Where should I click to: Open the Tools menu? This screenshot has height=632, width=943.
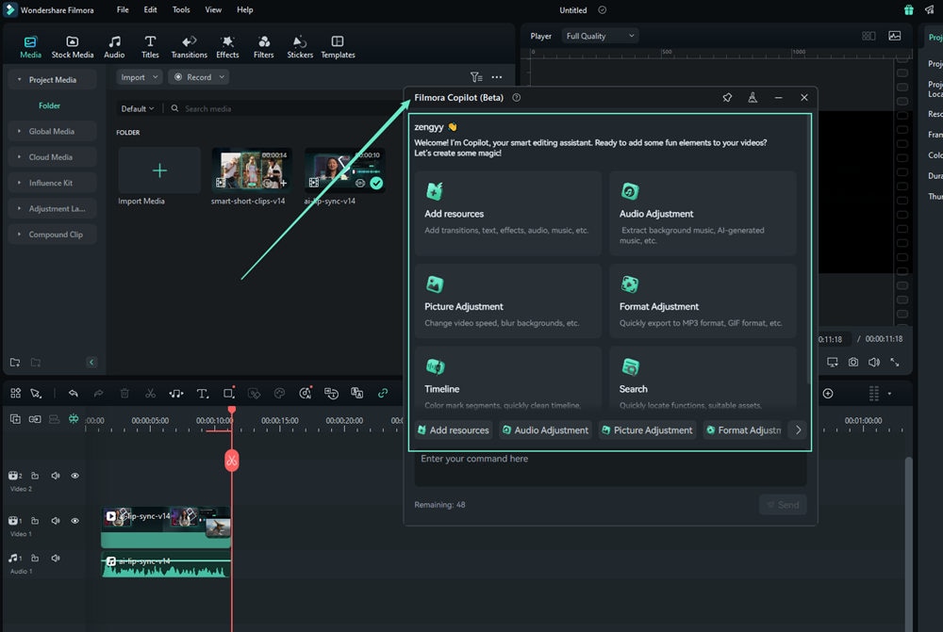[181, 9]
